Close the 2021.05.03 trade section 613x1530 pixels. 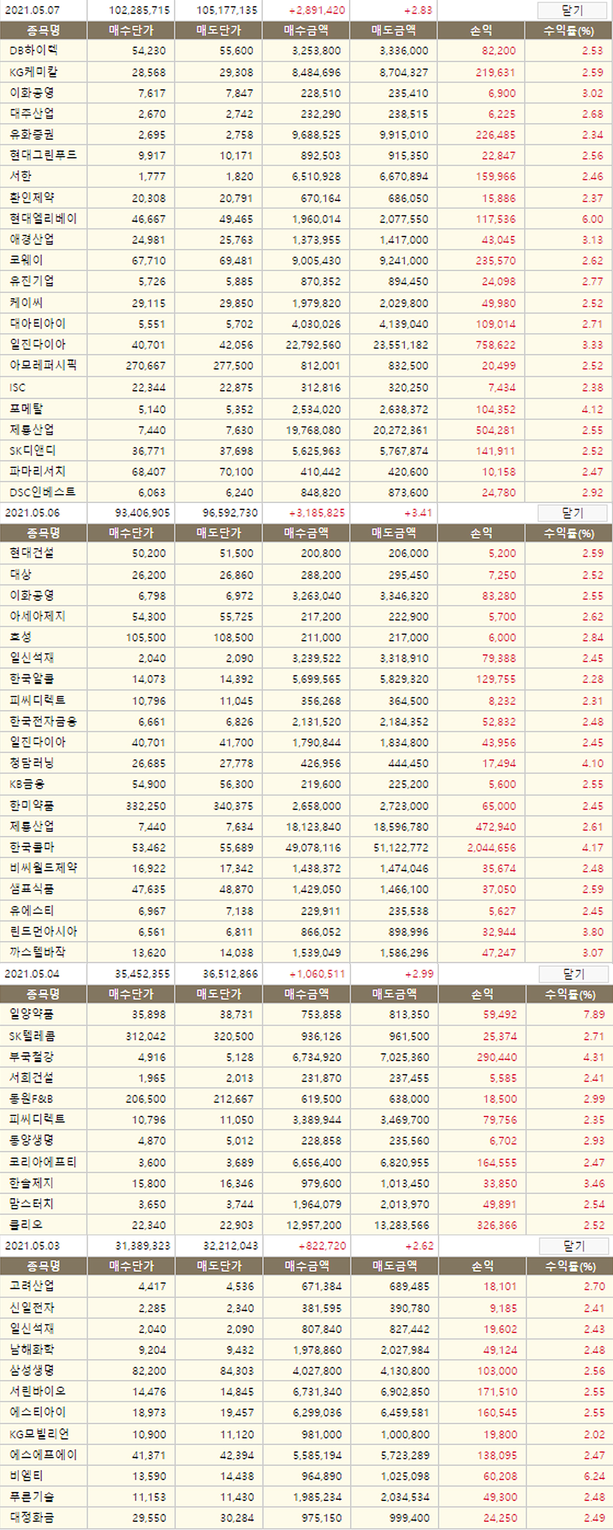point(574,1245)
